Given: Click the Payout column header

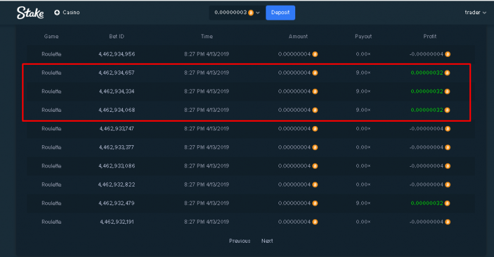Looking at the screenshot, I should 363,36.
